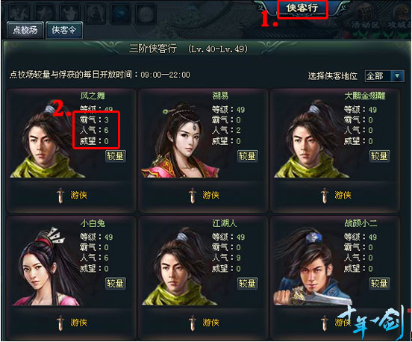Click the sword 游侠 icon under 小白兔
412x342 pixels.
coord(60,323)
